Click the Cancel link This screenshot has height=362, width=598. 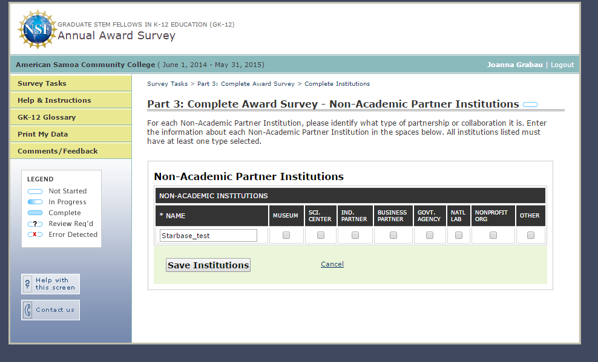332,264
